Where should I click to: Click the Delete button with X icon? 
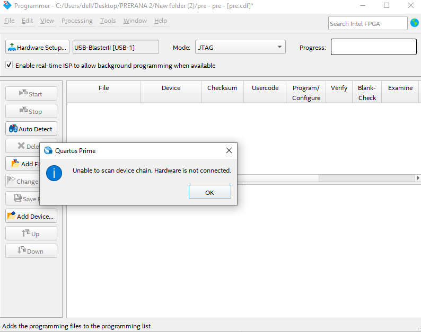23,146
